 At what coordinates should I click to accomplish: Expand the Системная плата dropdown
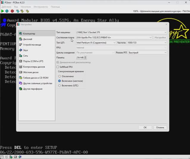click(114, 38)
